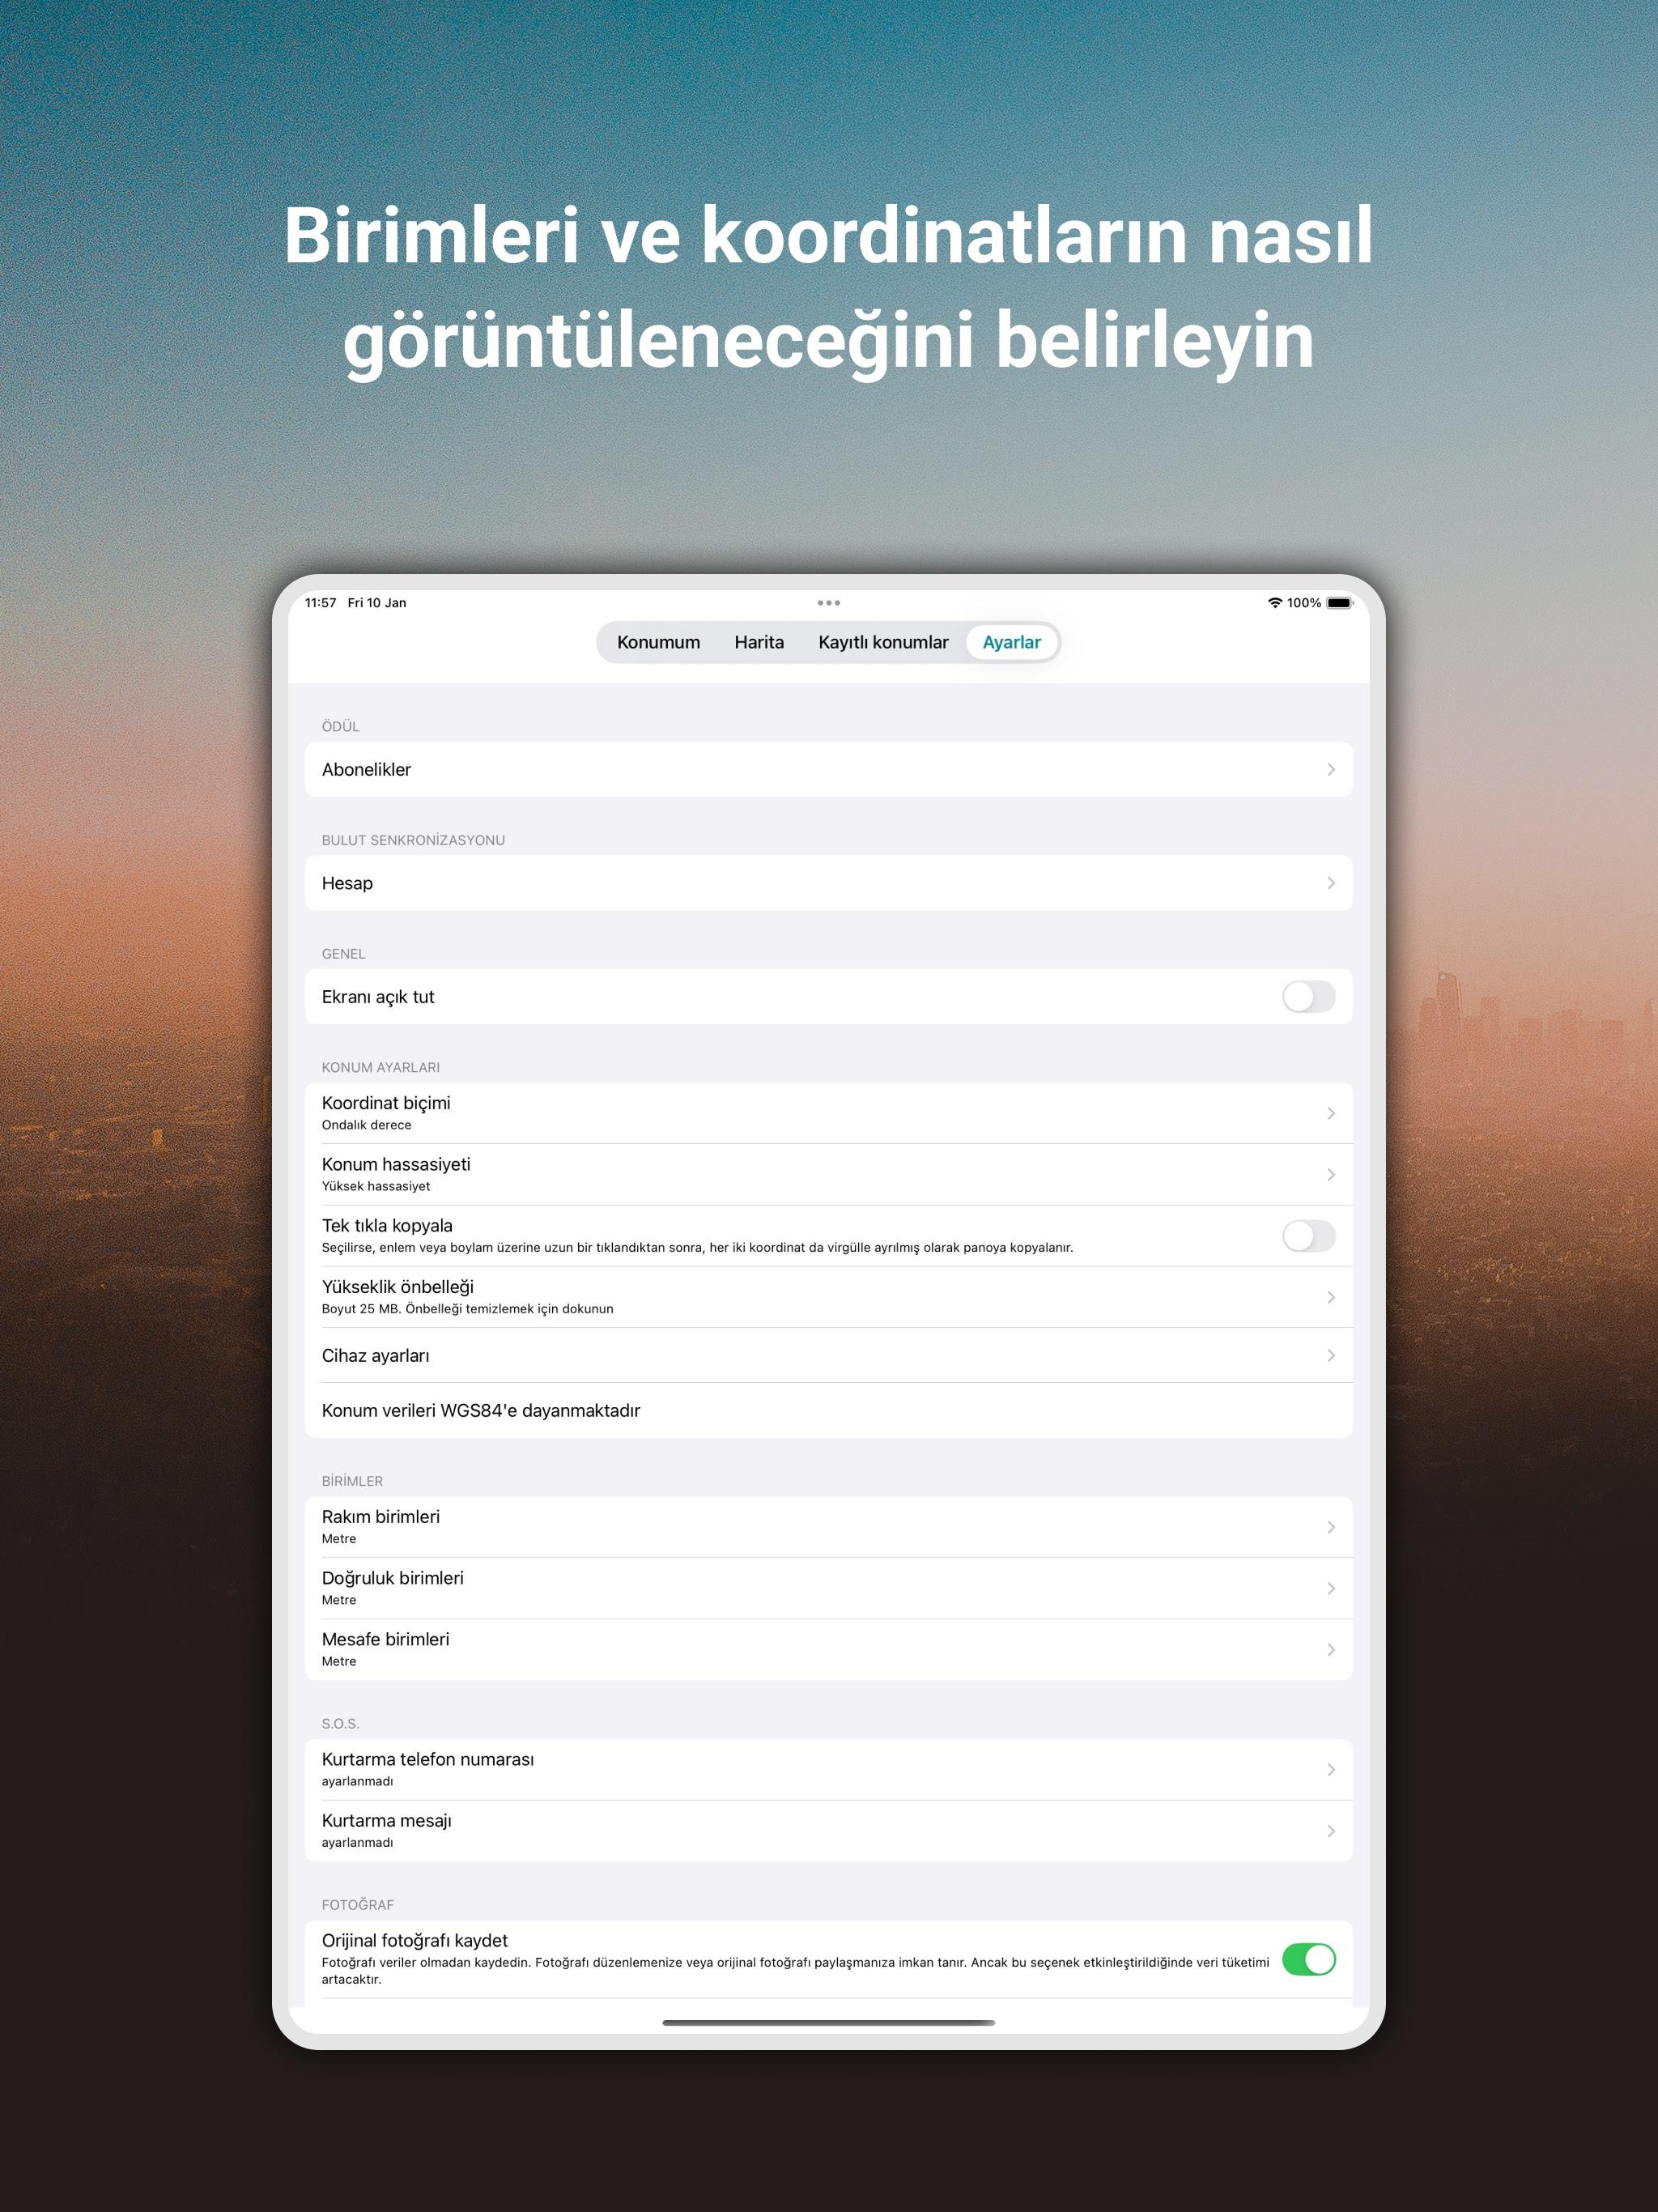Click the 100% battery percentage text

pos(1304,603)
